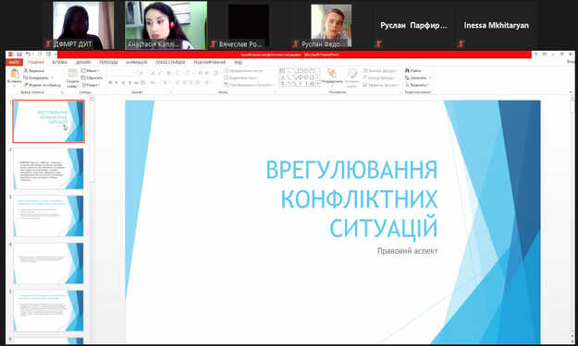The image size is (578, 346).
Task: Select the Формат по образцу format painter
Action: click(x=42, y=85)
